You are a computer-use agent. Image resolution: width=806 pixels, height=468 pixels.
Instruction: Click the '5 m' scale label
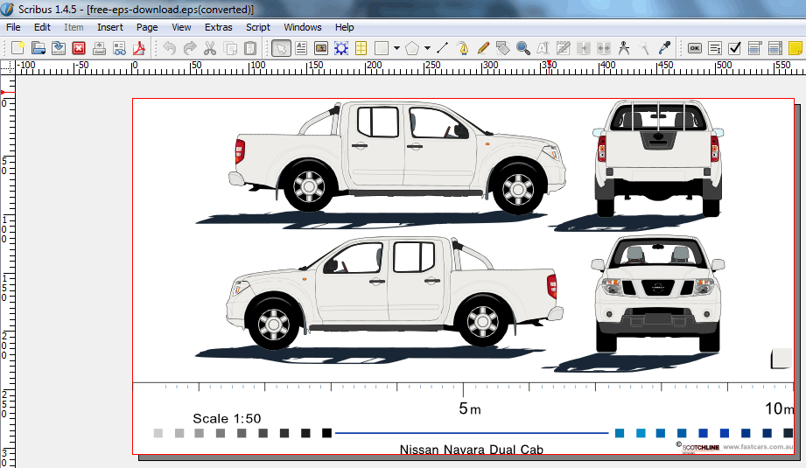pyautogui.click(x=470, y=409)
